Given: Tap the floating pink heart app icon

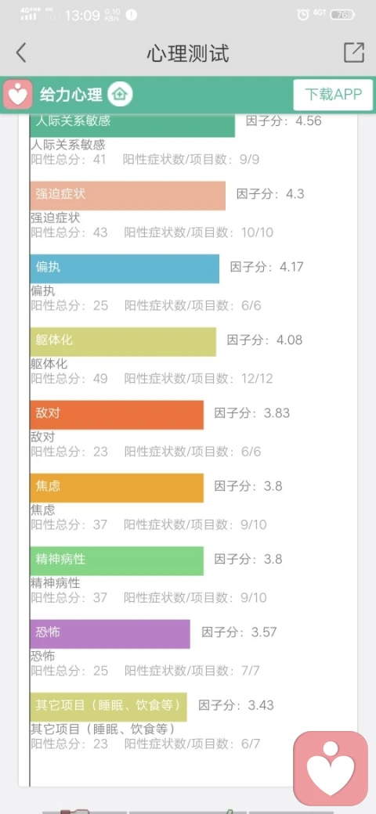Looking at the screenshot, I should point(331,769).
